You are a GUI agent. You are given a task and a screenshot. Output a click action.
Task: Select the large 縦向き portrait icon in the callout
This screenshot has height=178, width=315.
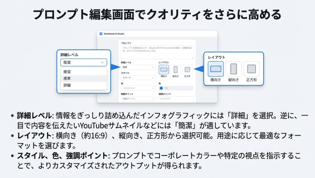click(x=233, y=69)
